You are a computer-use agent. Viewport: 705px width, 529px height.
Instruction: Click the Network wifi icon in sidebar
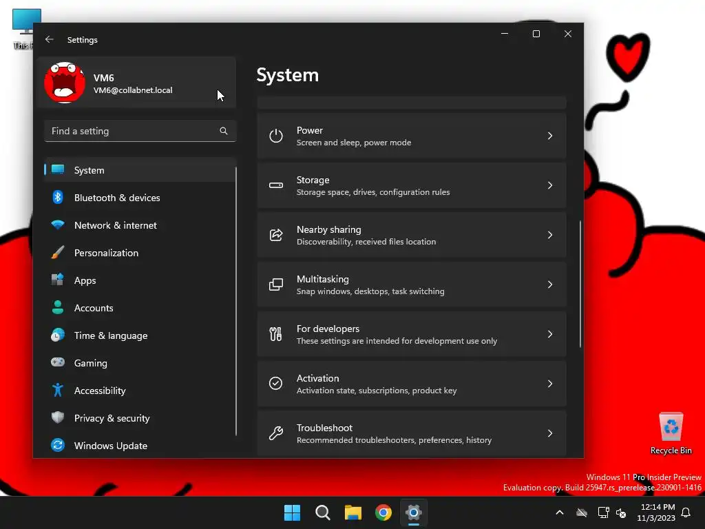pyautogui.click(x=58, y=225)
